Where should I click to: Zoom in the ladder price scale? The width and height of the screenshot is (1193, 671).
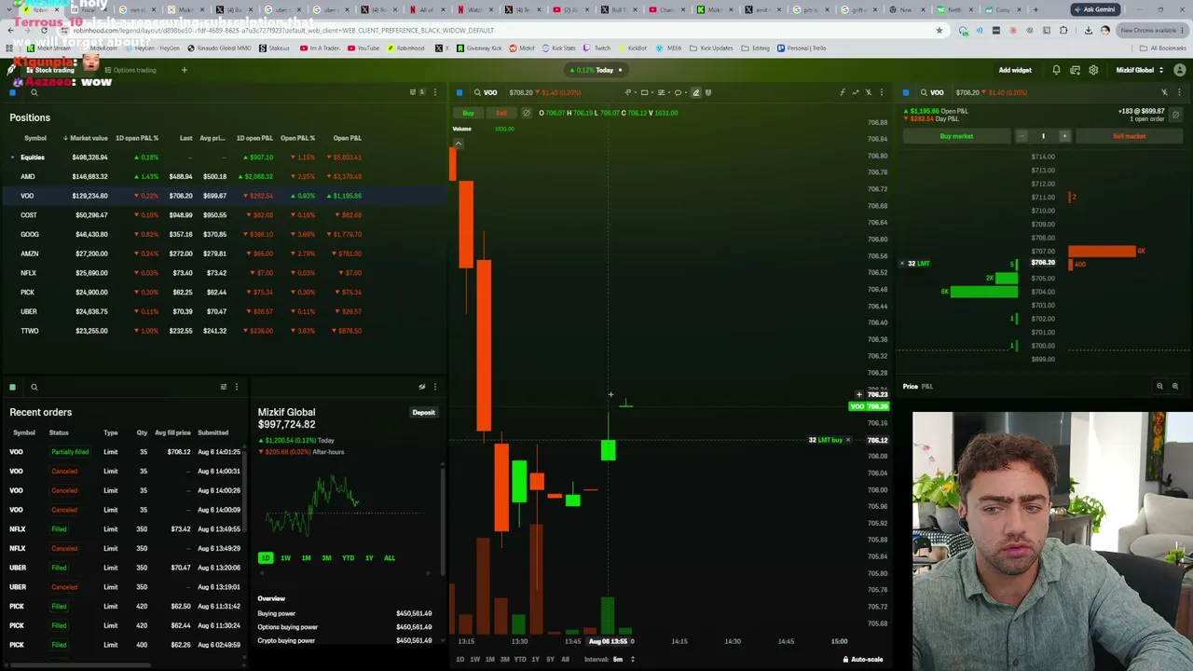pyautogui.click(x=1174, y=386)
